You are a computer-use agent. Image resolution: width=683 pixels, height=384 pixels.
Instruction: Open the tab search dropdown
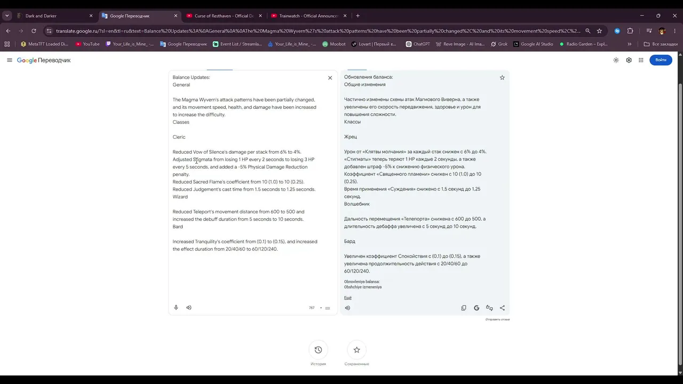(x=7, y=16)
